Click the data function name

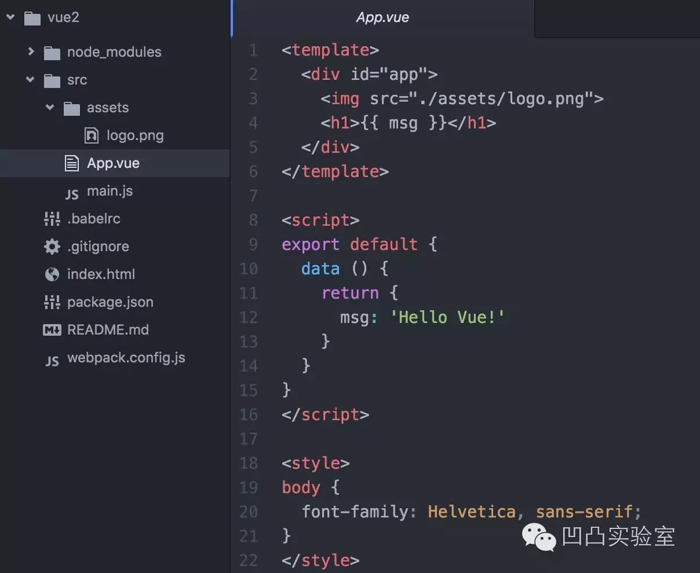click(320, 269)
